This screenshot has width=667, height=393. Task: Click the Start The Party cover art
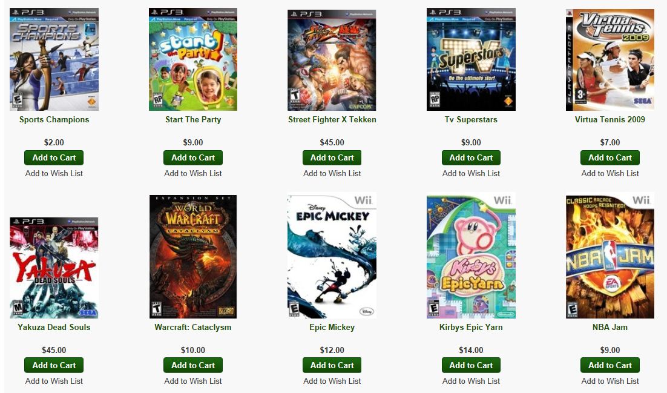tap(193, 59)
